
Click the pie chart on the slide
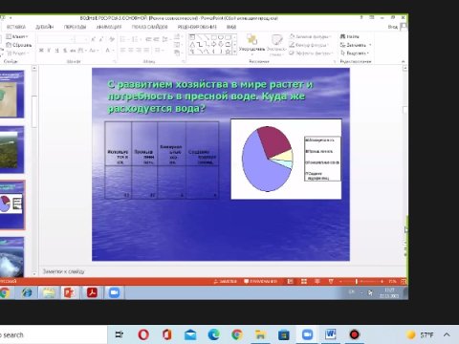pos(267,159)
